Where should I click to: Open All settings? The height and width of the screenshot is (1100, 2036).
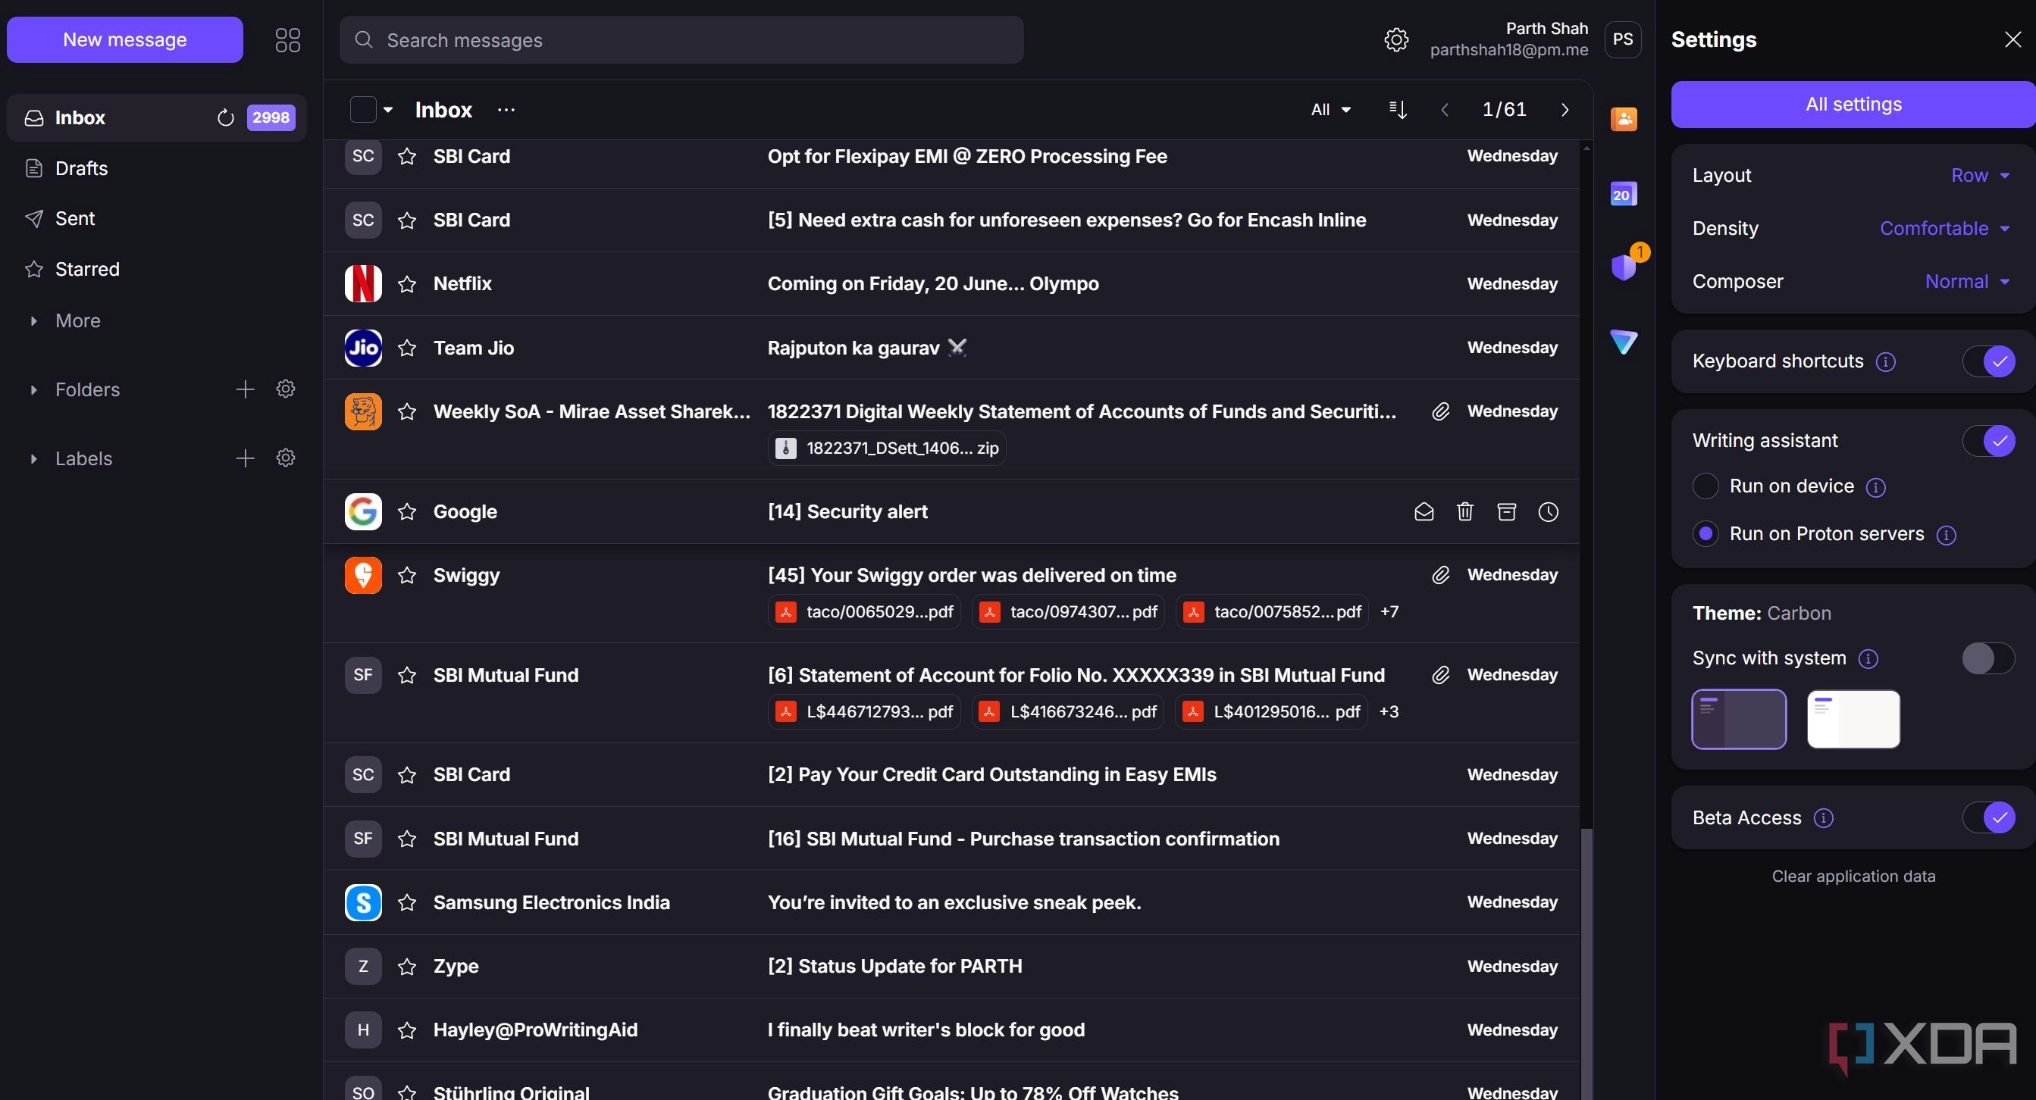tap(1853, 105)
